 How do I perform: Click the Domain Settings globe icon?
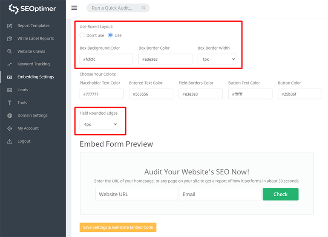pyautogui.click(x=9, y=116)
